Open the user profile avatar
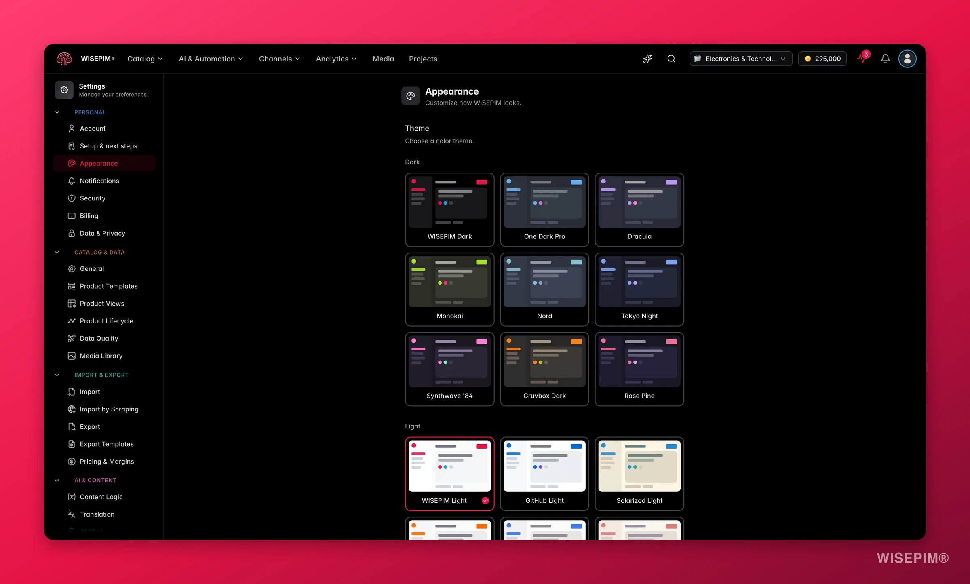 907,59
